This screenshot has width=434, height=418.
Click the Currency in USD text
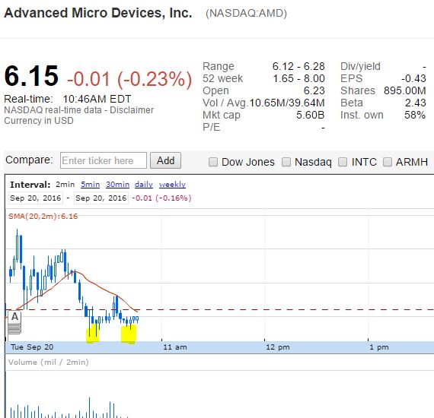pyautogui.click(x=39, y=121)
